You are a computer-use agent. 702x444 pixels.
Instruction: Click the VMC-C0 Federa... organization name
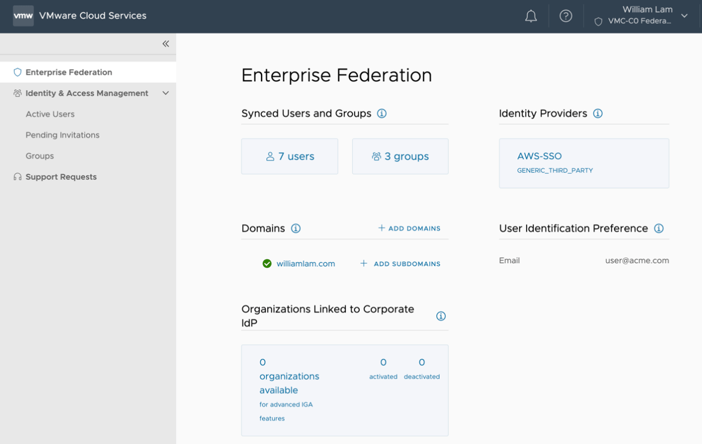point(639,22)
